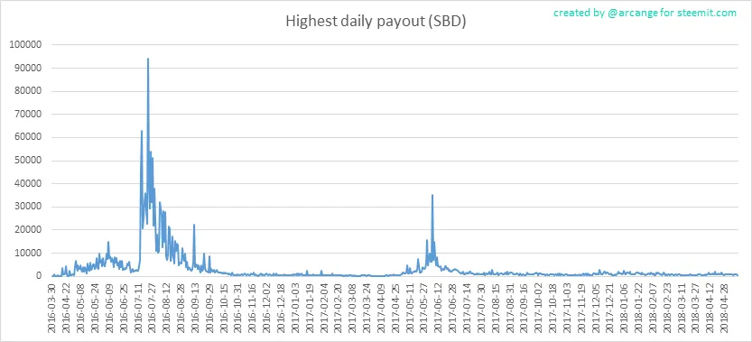
Task: Click the x-axis date 2017-02-20
Action: [338, 308]
